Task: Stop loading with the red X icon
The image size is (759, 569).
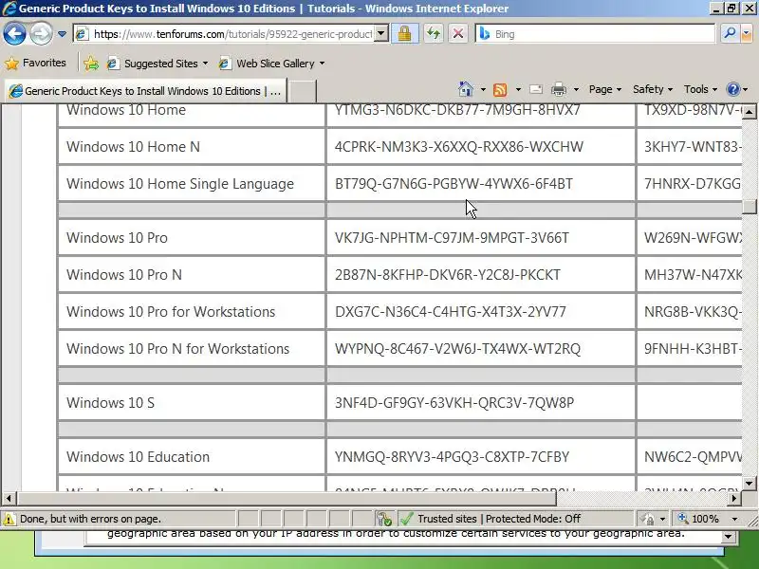Action: pos(458,33)
